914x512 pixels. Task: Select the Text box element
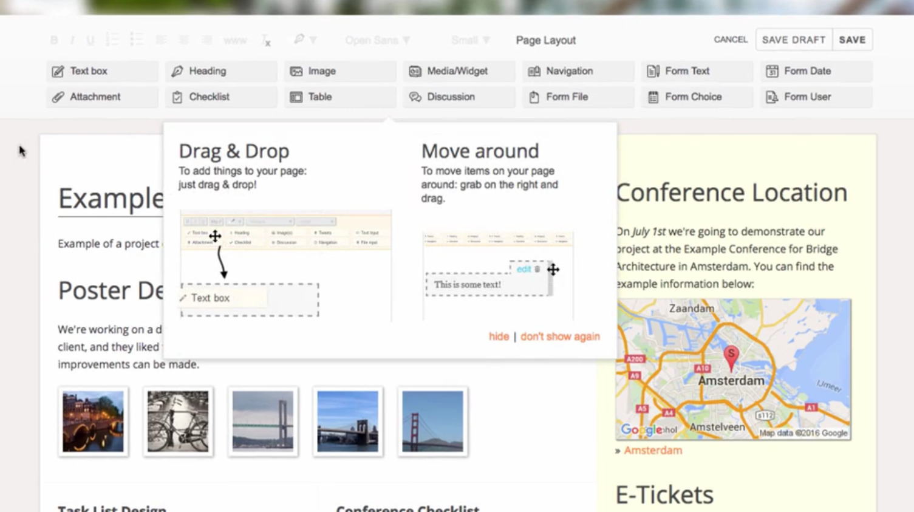pos(102,71)
